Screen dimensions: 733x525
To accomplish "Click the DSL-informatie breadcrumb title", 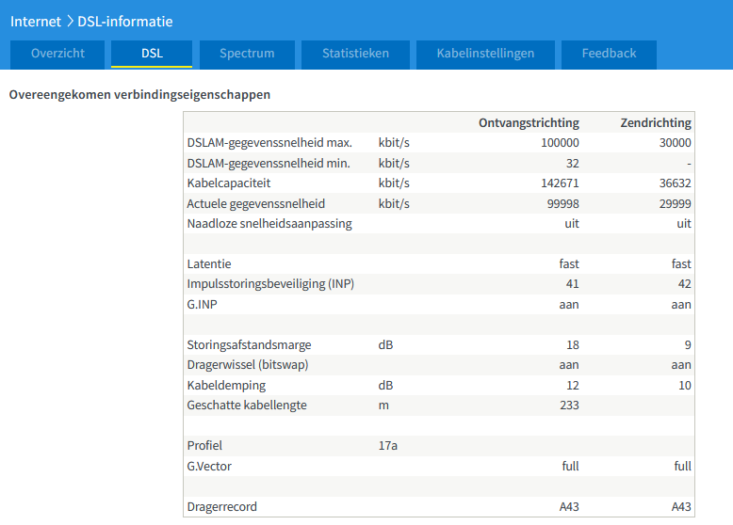I will [x=125, y=21].
